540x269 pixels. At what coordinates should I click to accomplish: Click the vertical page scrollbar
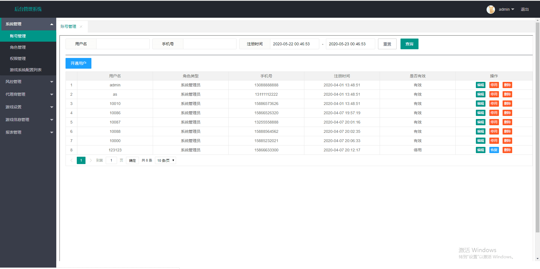tap(537, 127)
